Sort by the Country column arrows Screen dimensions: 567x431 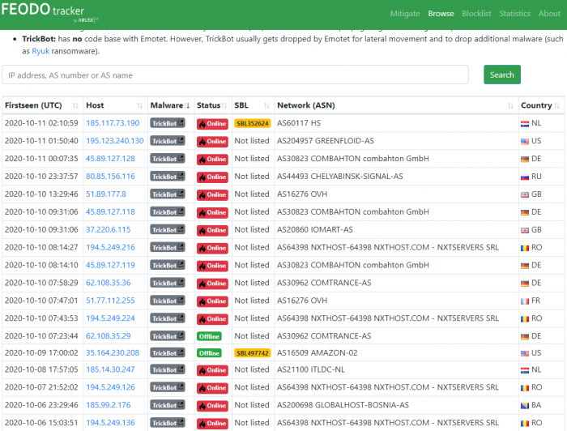pyautogui.click(x=558, y=105)
